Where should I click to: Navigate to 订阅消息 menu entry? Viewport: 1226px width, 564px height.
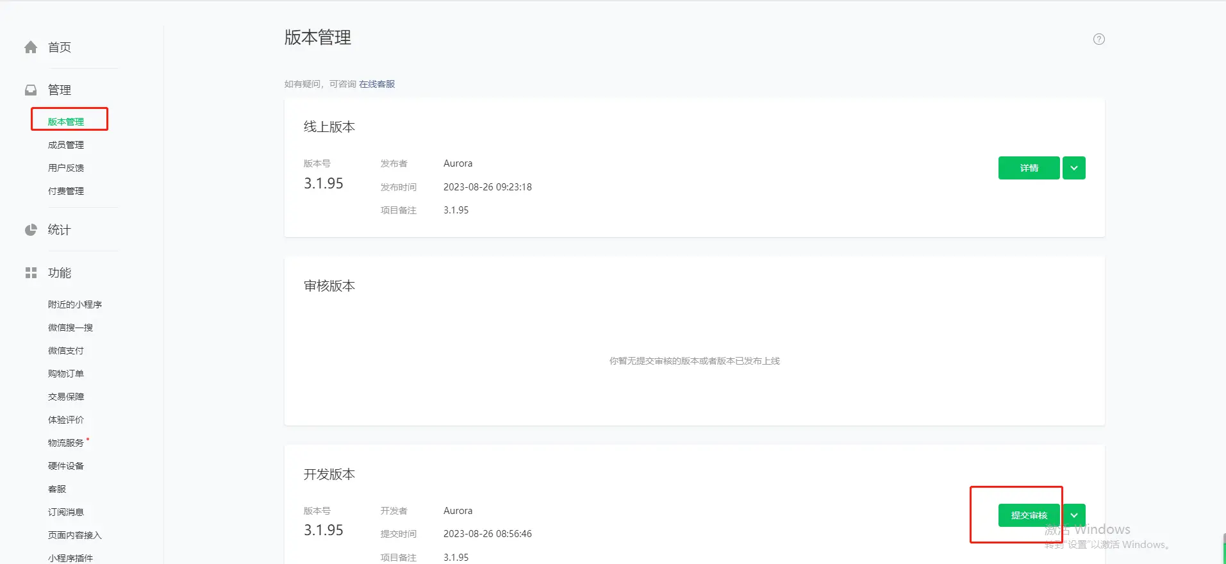coord(66,512)
